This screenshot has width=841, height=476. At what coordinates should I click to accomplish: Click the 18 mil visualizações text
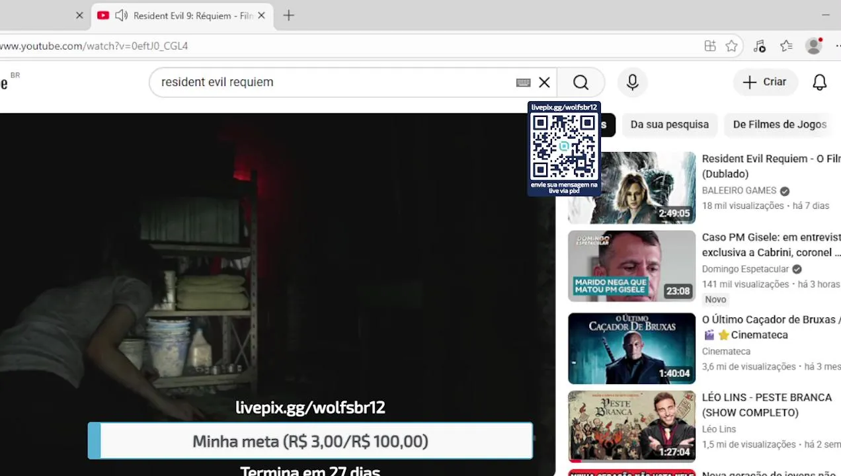(742, 206)
